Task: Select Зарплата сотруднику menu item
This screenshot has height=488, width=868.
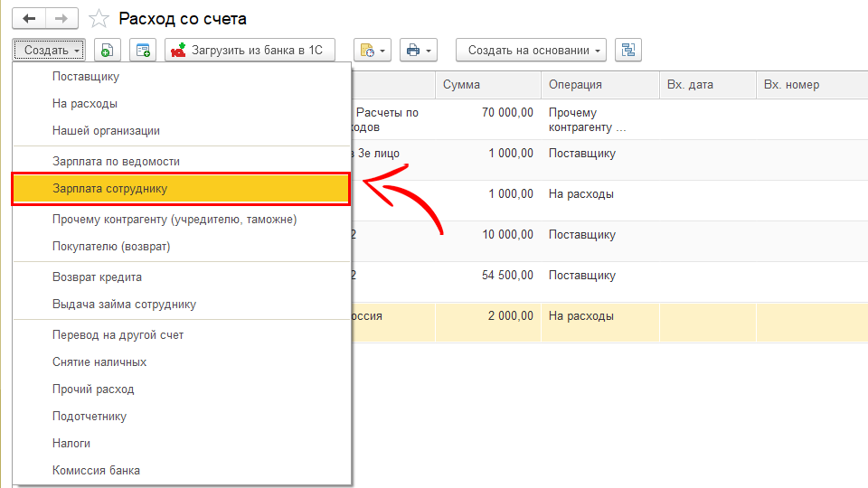Action: [181, 189]
